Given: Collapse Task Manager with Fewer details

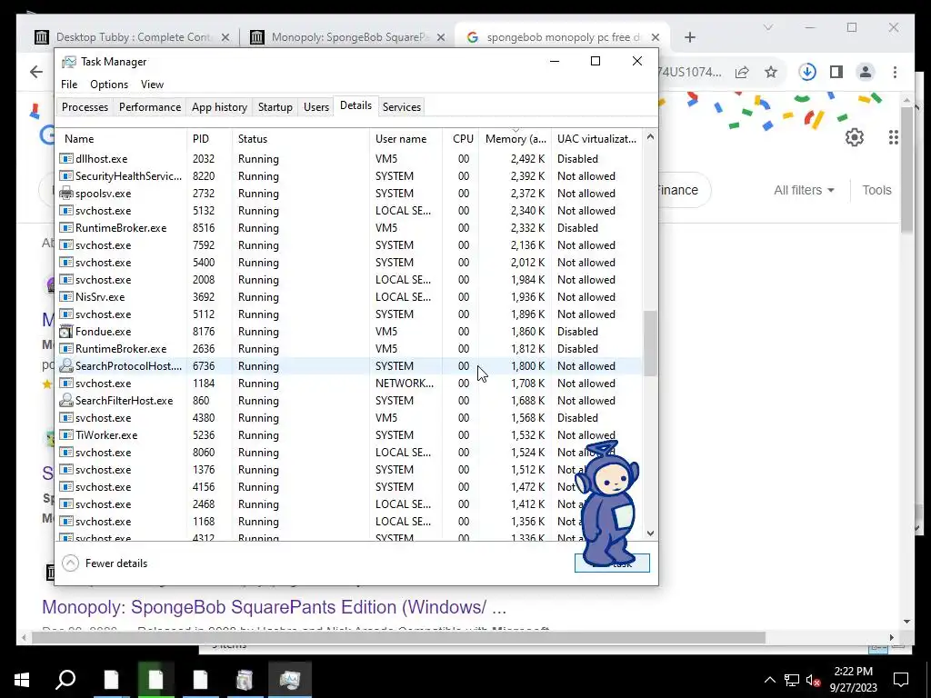Looking at the screenshot, I should click(x=105, y=563).
